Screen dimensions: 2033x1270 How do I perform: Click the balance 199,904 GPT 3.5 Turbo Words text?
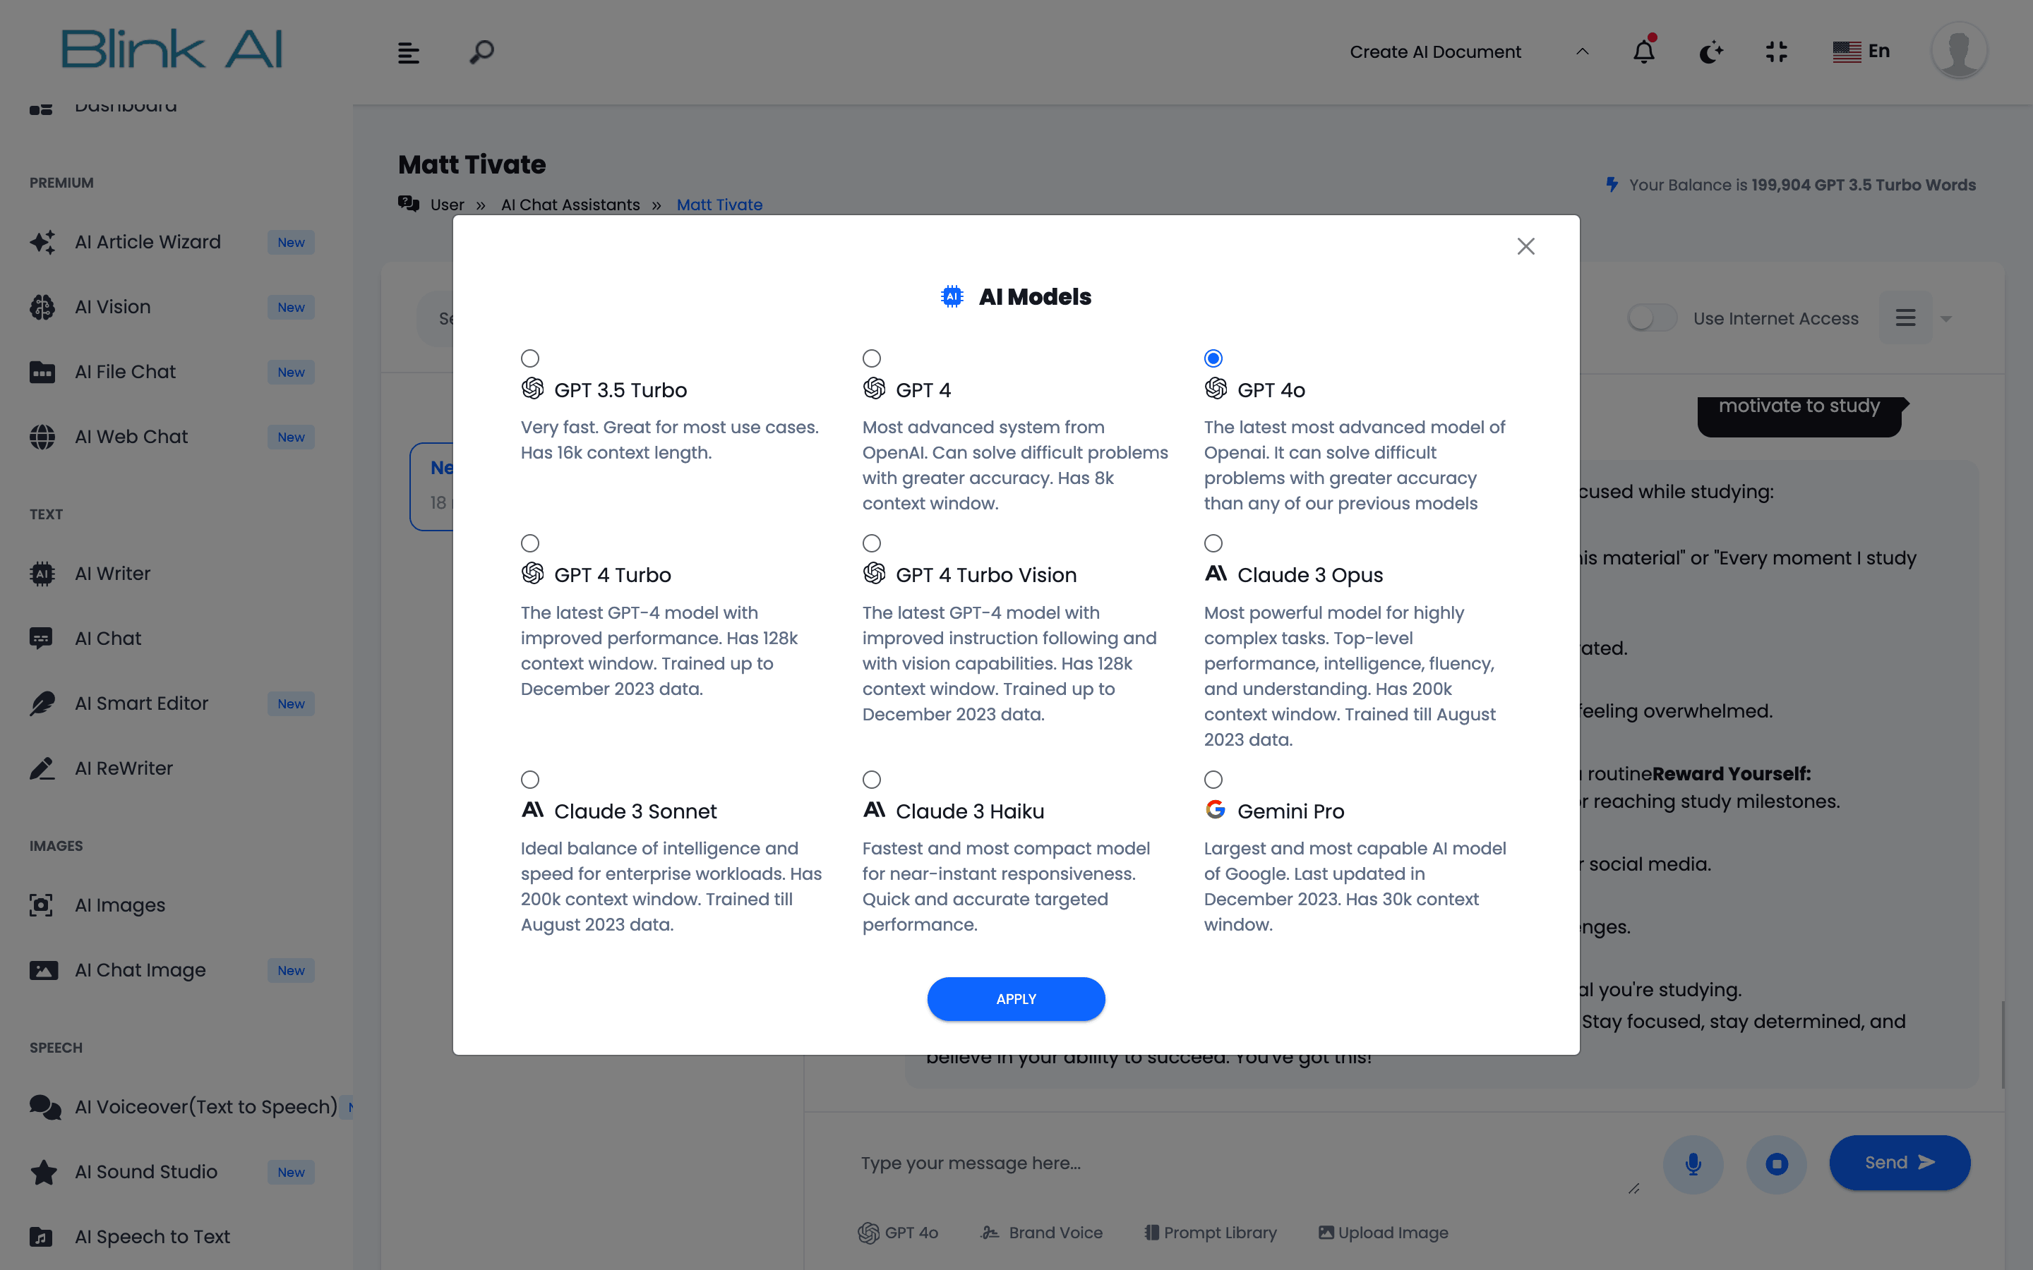pyautogui.click(x=1864, y=185)
